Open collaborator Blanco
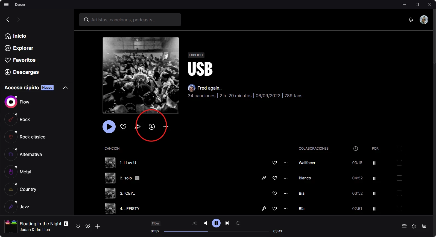 tap(305, 178)
